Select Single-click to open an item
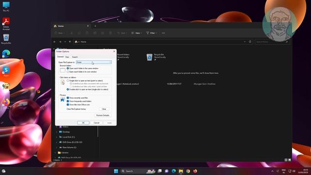This screenshot has height=175, width=311. tap(85, 81)
